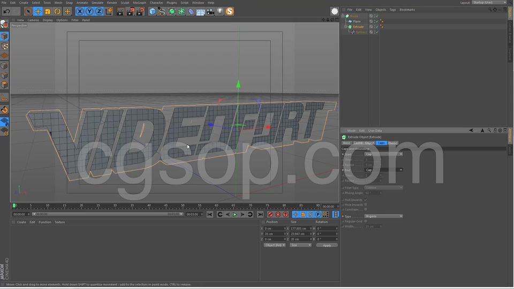Toggle the Extrude object's green checkmark
514x289 pixels.
[376, 27]
